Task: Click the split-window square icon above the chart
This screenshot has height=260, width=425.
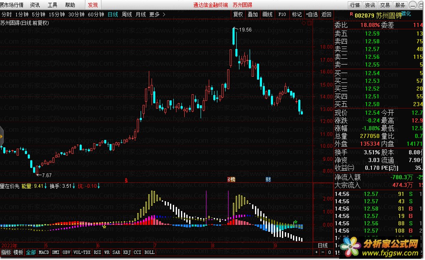Action: pos(309,23)
